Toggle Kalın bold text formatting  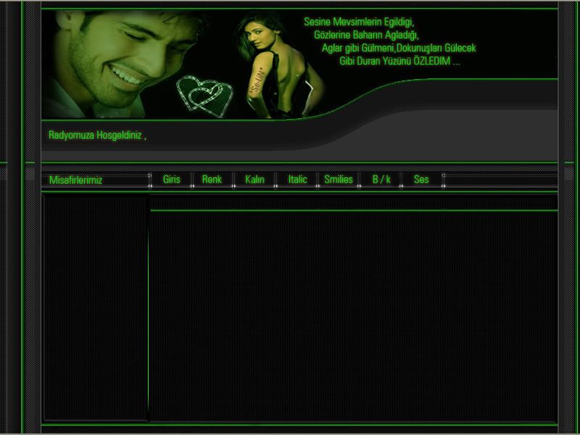[x=254, y=180]
